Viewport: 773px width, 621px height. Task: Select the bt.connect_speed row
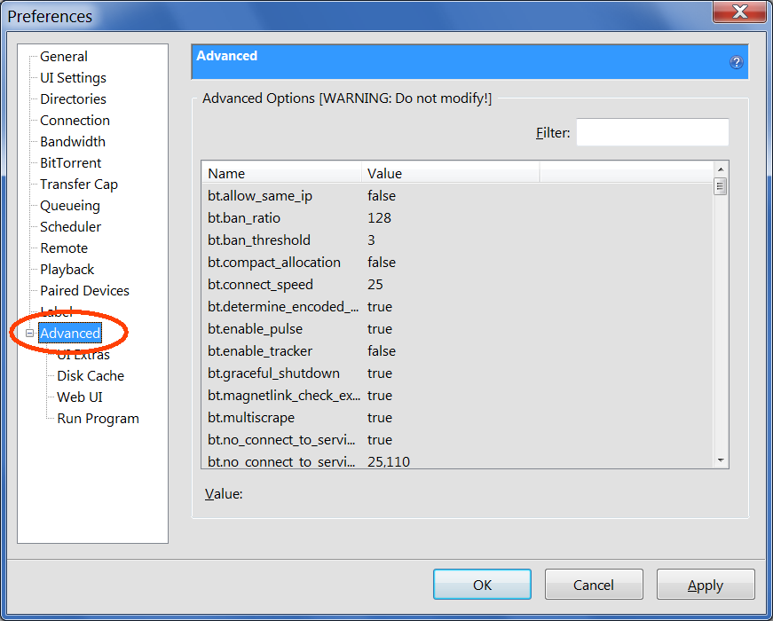[x=457, y=285]
